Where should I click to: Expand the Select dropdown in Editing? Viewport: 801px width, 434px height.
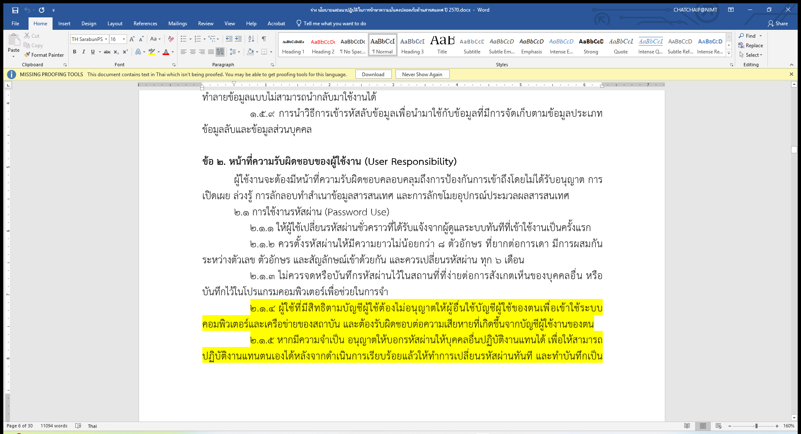(751, 55)
